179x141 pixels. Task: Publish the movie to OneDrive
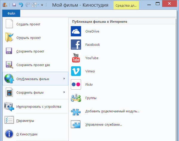pos(92,31)
